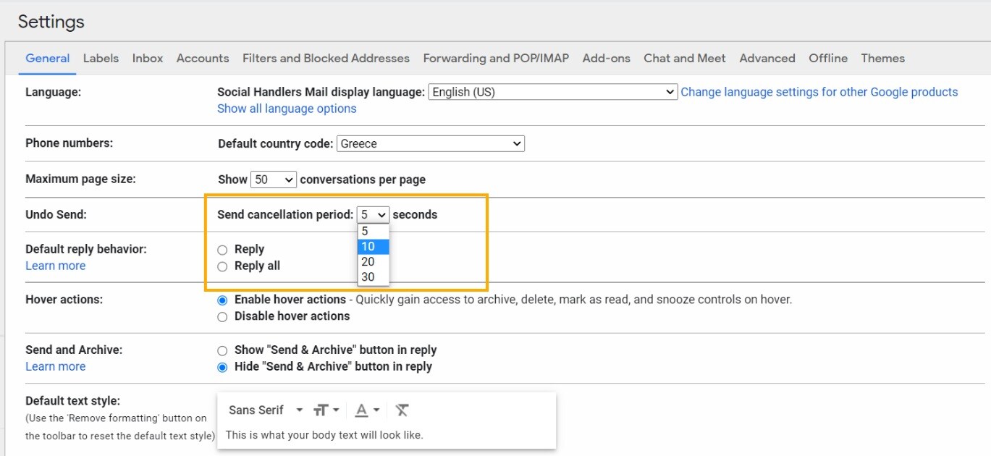Click Learn more under Default reply behavior
991x456 pixels.
(55, 266)
